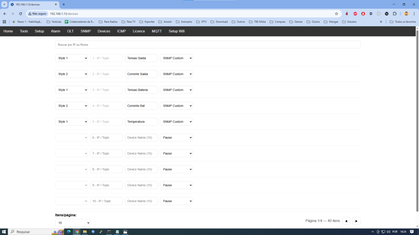Reload the page with the refresh icon

(x=20, y=14)
